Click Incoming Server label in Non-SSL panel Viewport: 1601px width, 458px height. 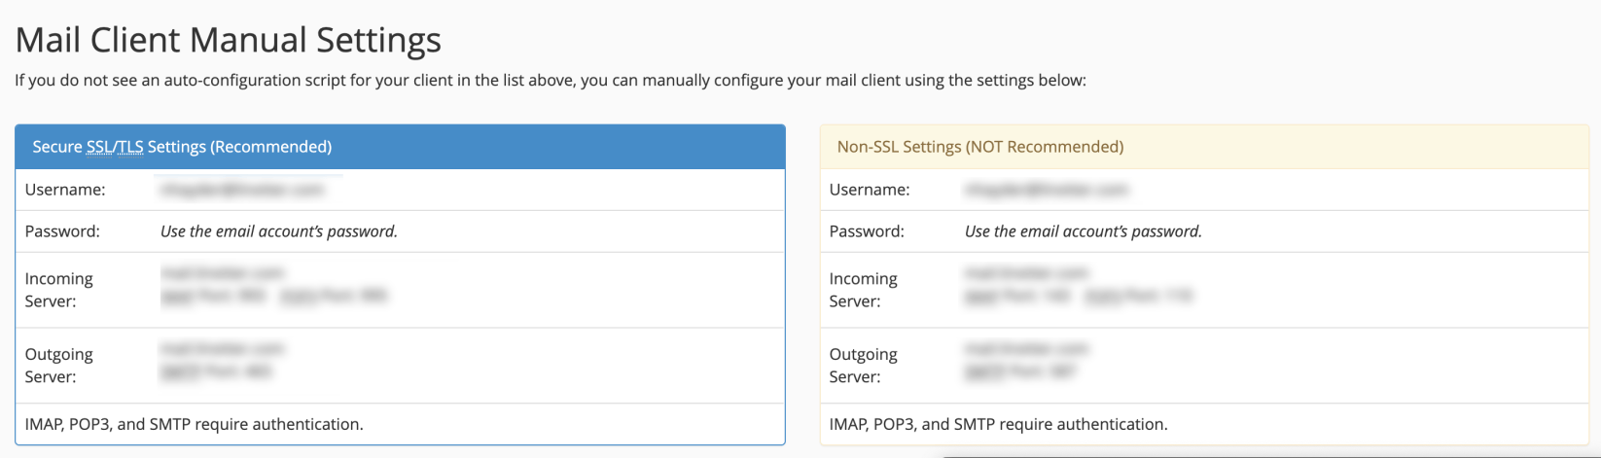pos(863,290)
